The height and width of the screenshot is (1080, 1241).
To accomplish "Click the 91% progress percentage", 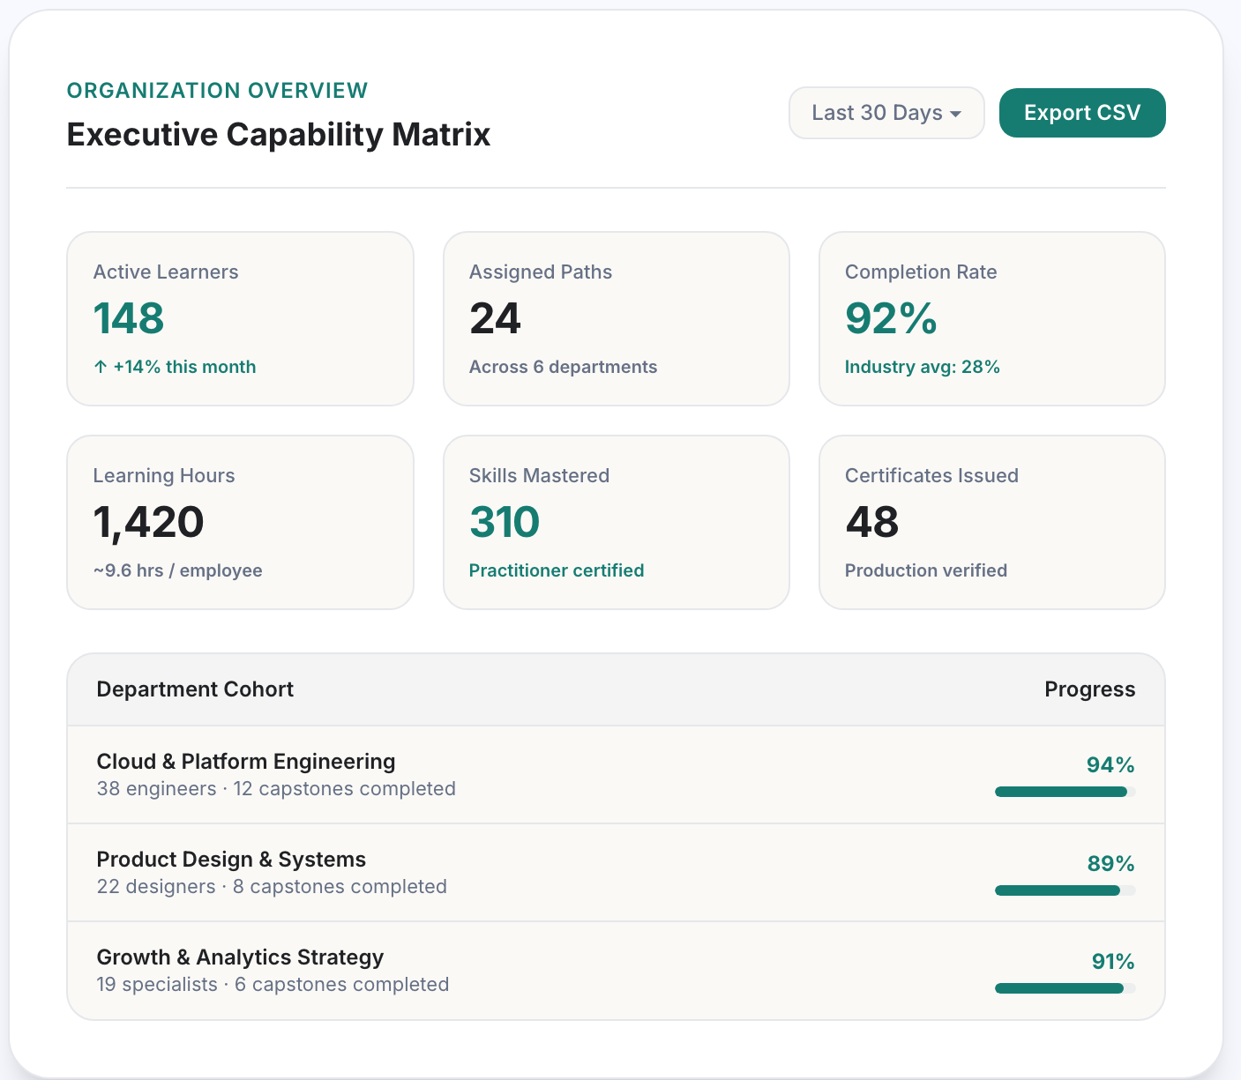I will [x=1113, y=961].
